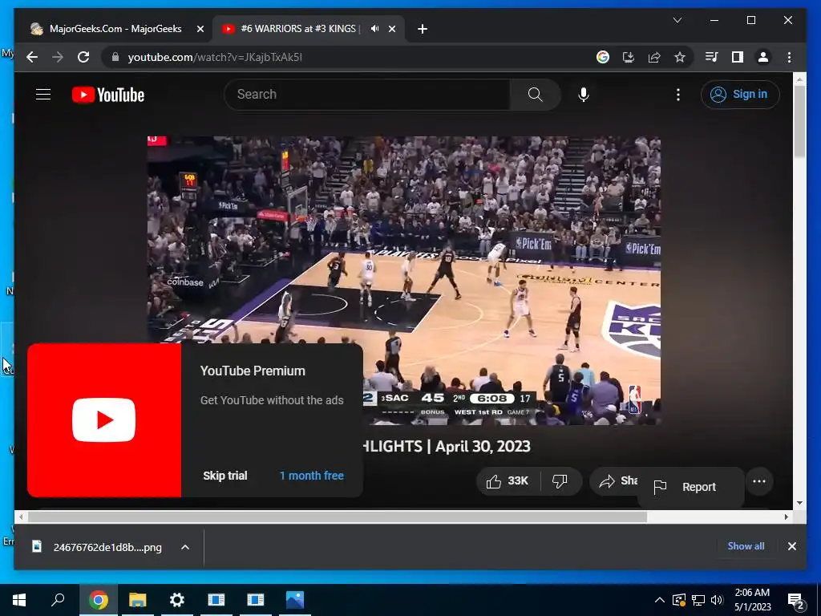The height and width of the screenshot is (616, 821).
Task: Open Chrome from taskbar
Action: (98, 600)
